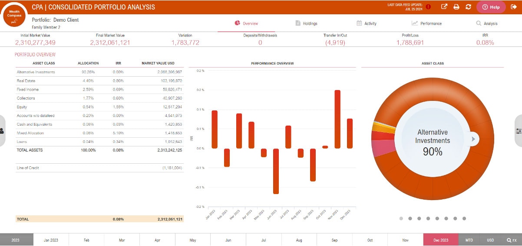Toggle the MTD period mode
The image size is (522, 246).
[x=469, y=240]
